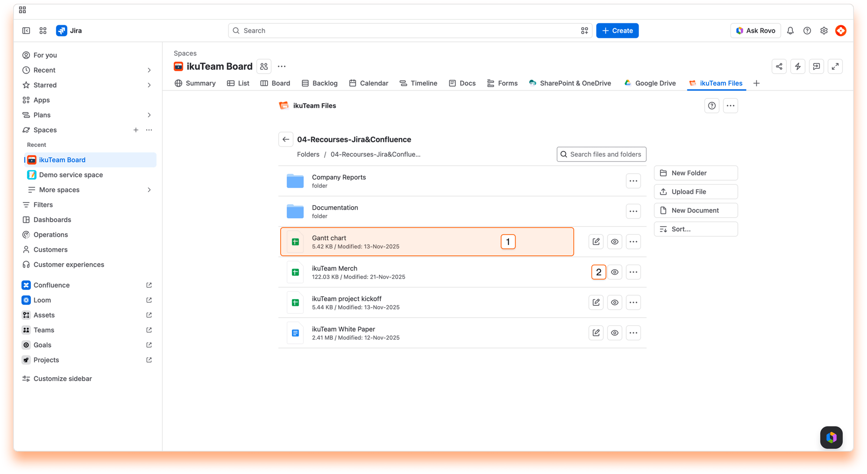The width and height of the screenshot is (867, 474).
Task: Open Sort options menu
Action: 696,229
